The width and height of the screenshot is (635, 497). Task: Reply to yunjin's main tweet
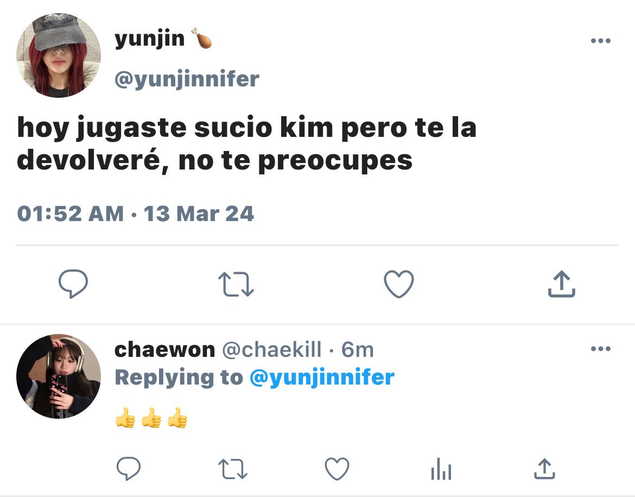73,284
